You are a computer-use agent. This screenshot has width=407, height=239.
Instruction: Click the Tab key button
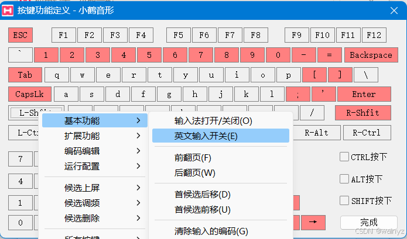pos(25,75)
